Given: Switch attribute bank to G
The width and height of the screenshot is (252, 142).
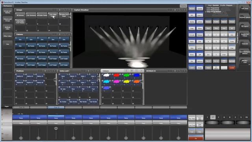Looking at the screenshot, I should (224, 117).
